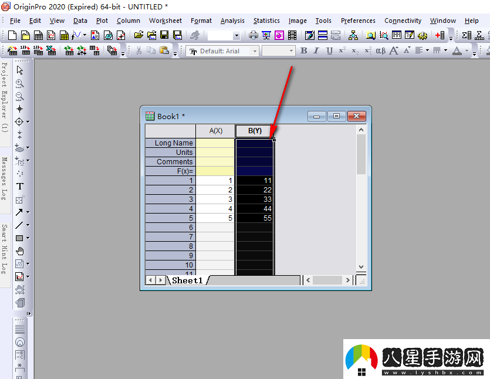Select the A(X) column header
This screenshot has height=379, width=490.
[215, 131]
